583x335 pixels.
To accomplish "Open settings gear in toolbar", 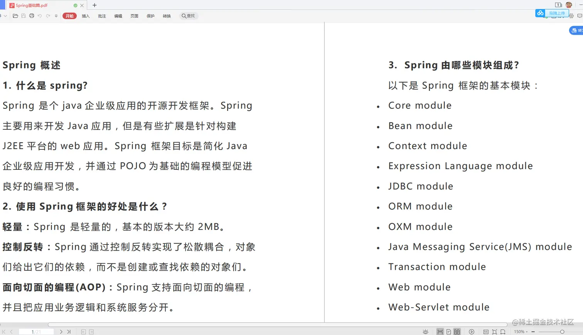I will [571, 16].
